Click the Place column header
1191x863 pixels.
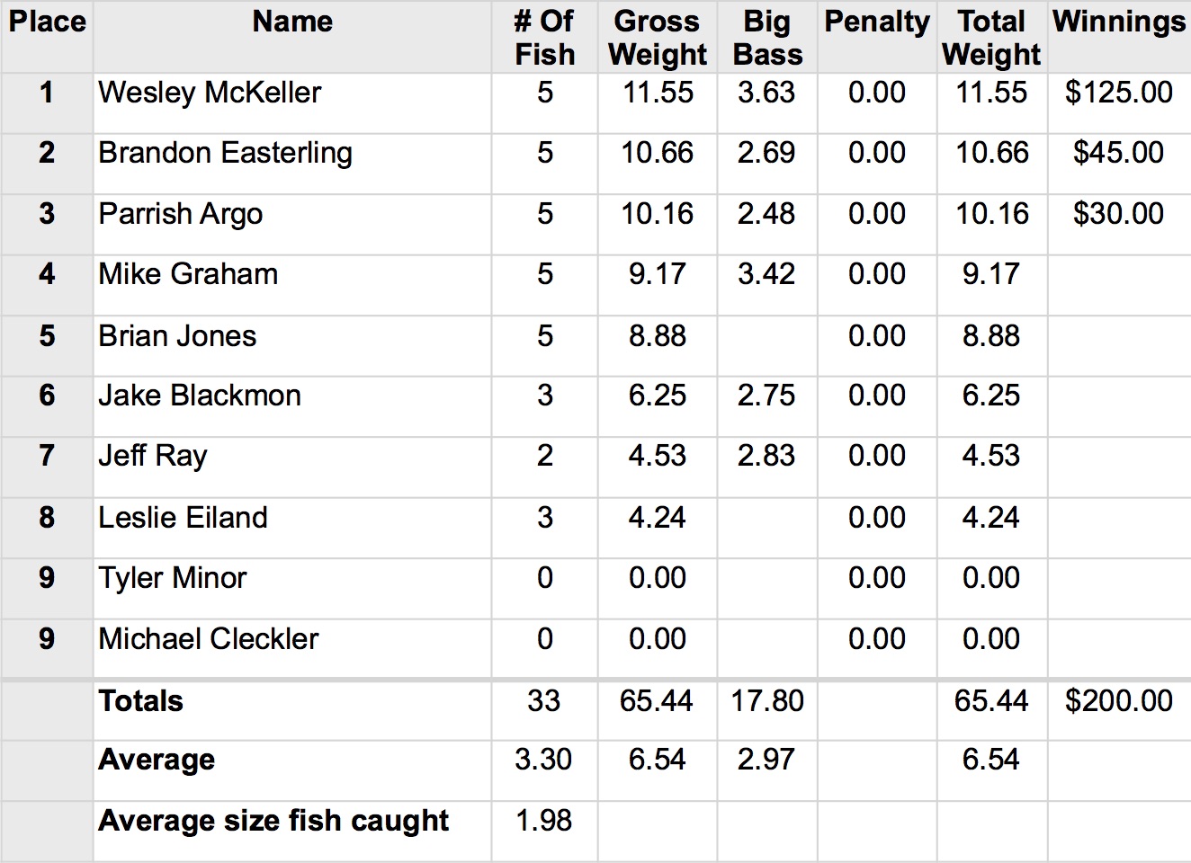tap(48, 22)
